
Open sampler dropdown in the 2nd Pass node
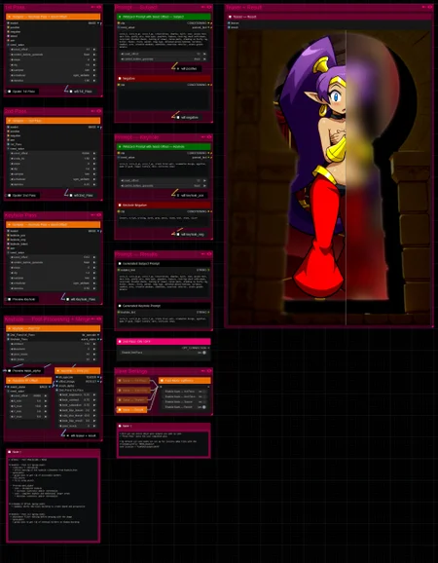(54, 173)
